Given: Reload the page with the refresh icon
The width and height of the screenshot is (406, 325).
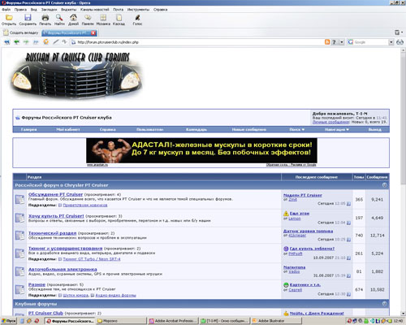Looking at the screenshot, I should coord(46,42).
